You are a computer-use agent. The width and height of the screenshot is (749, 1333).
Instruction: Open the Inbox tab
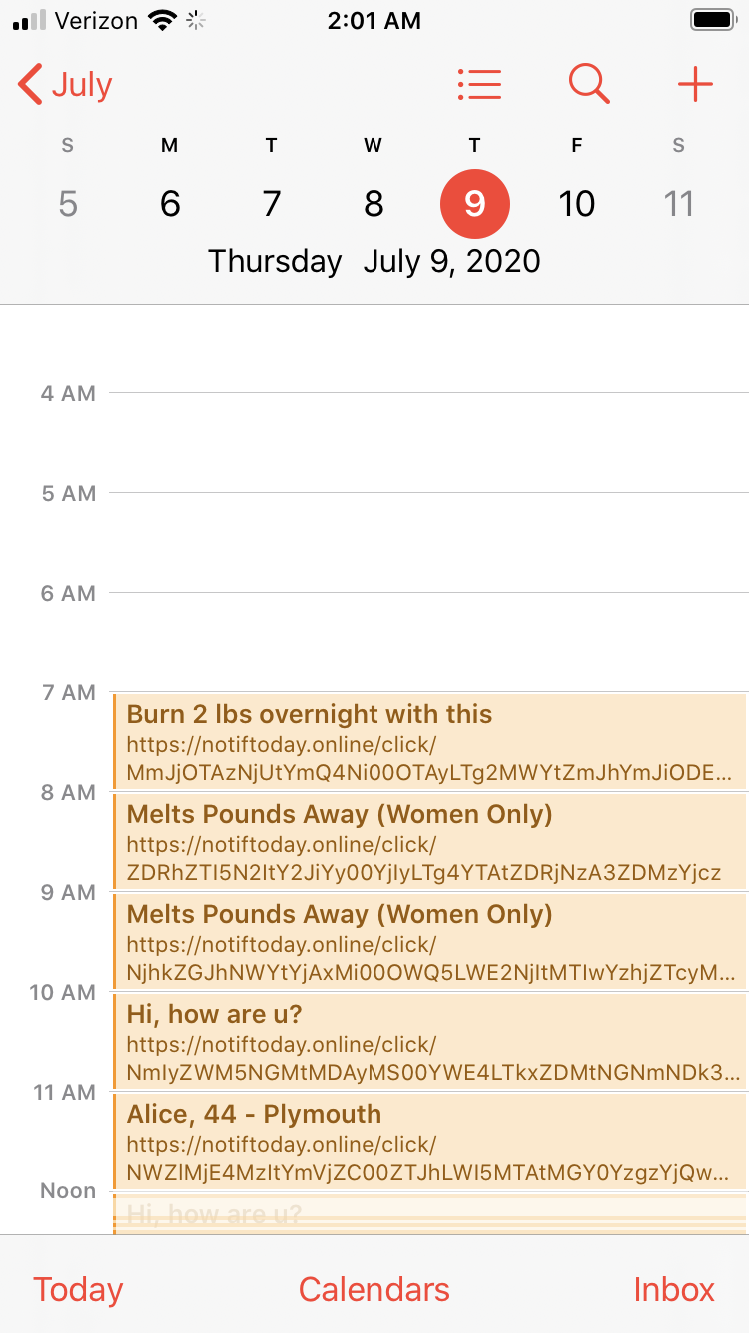674,1289
